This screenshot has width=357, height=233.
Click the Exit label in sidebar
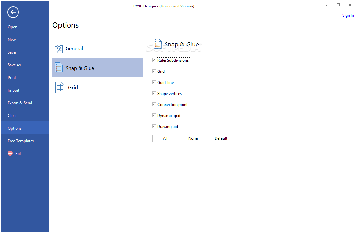18,154
